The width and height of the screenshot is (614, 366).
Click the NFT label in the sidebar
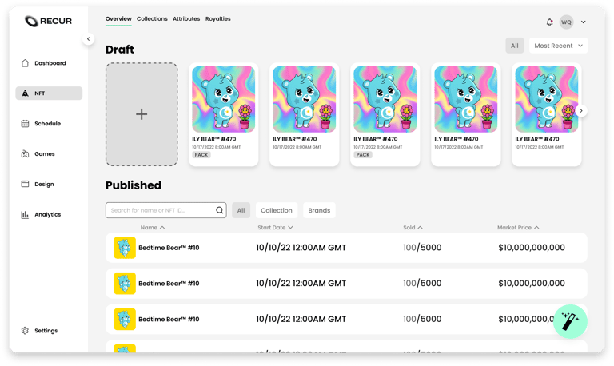[39, 93]
